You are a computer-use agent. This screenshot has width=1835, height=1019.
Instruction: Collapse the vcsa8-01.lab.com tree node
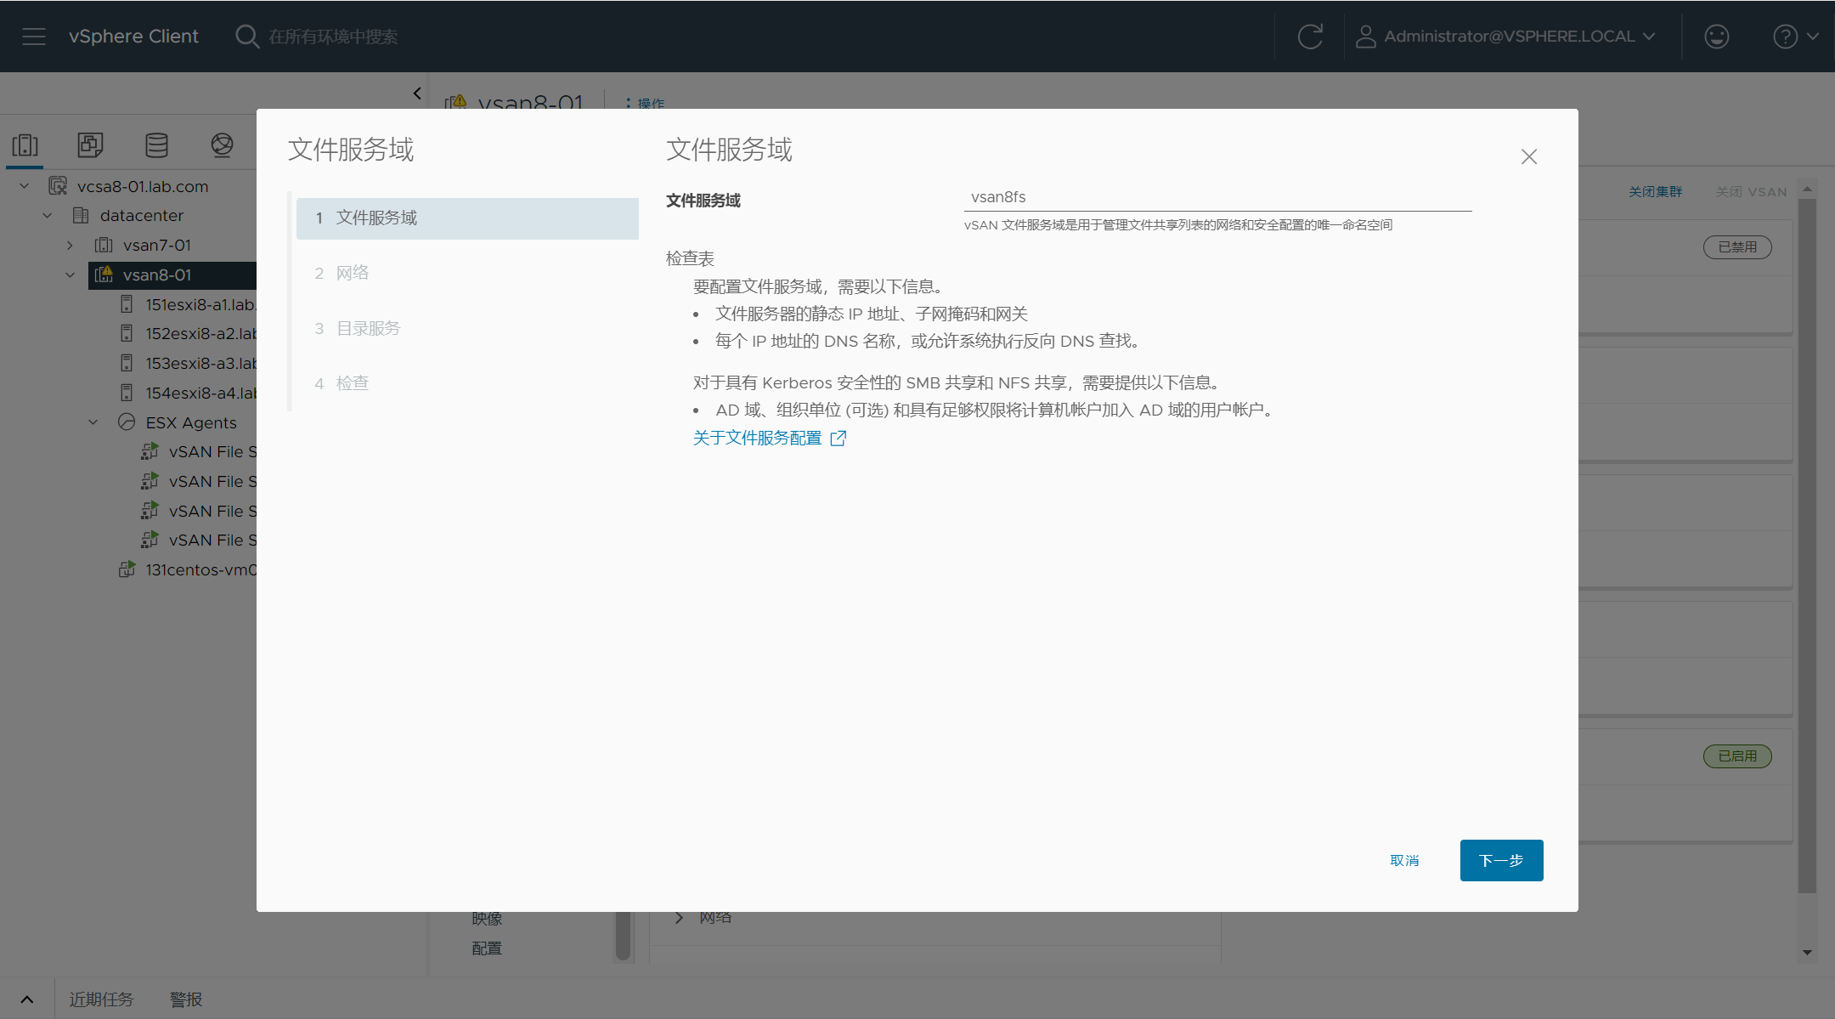pos(25,186)
